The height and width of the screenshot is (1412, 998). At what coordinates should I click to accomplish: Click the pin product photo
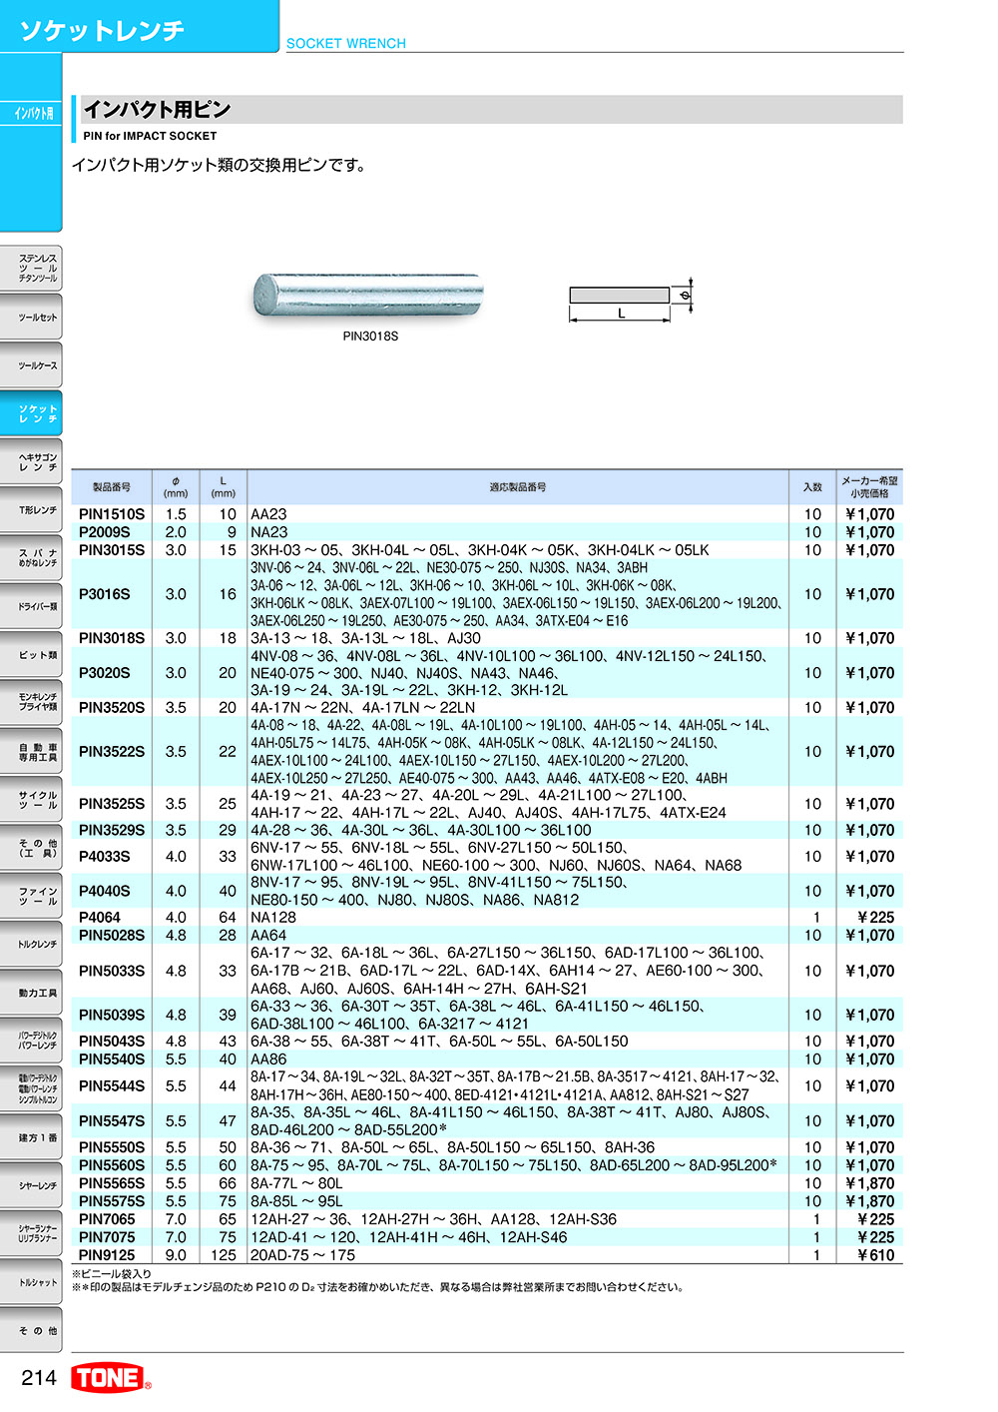tap(368, 295)
